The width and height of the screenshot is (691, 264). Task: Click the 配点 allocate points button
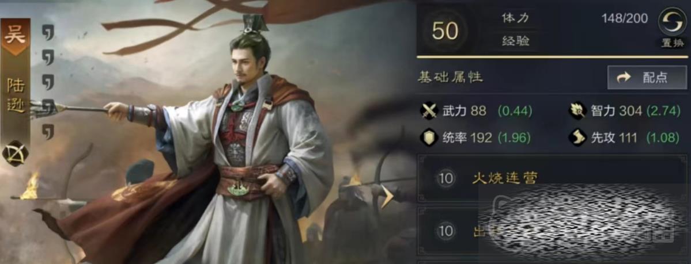tap(647, 78)
